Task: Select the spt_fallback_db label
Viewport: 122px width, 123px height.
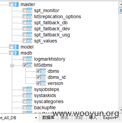Action: 51,23
